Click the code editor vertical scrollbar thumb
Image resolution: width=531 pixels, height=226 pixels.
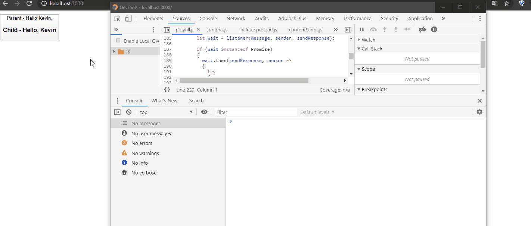click(x=351, y=56)
